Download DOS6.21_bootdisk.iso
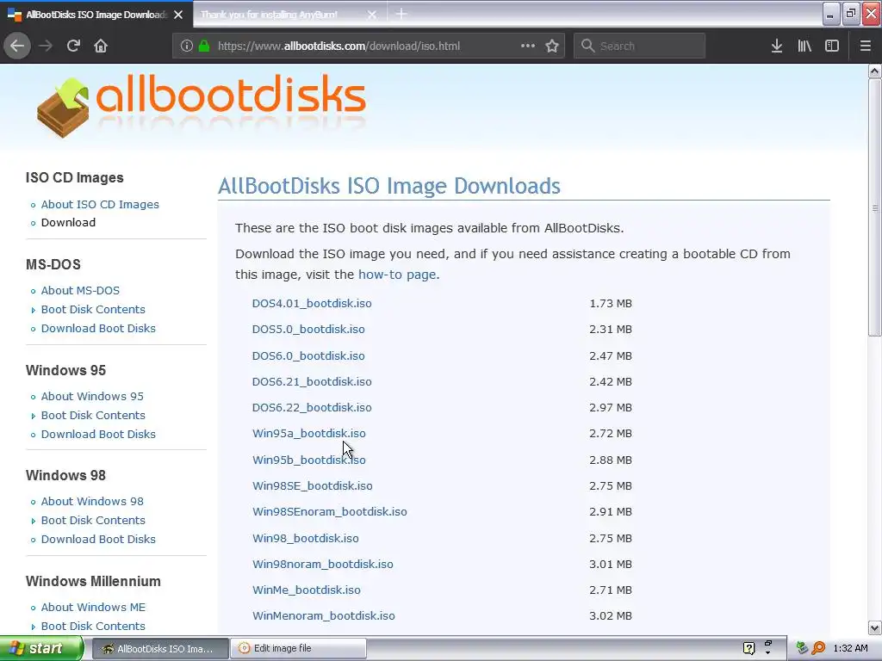Viewport: 882px width, 661px height. coord(312,381)
